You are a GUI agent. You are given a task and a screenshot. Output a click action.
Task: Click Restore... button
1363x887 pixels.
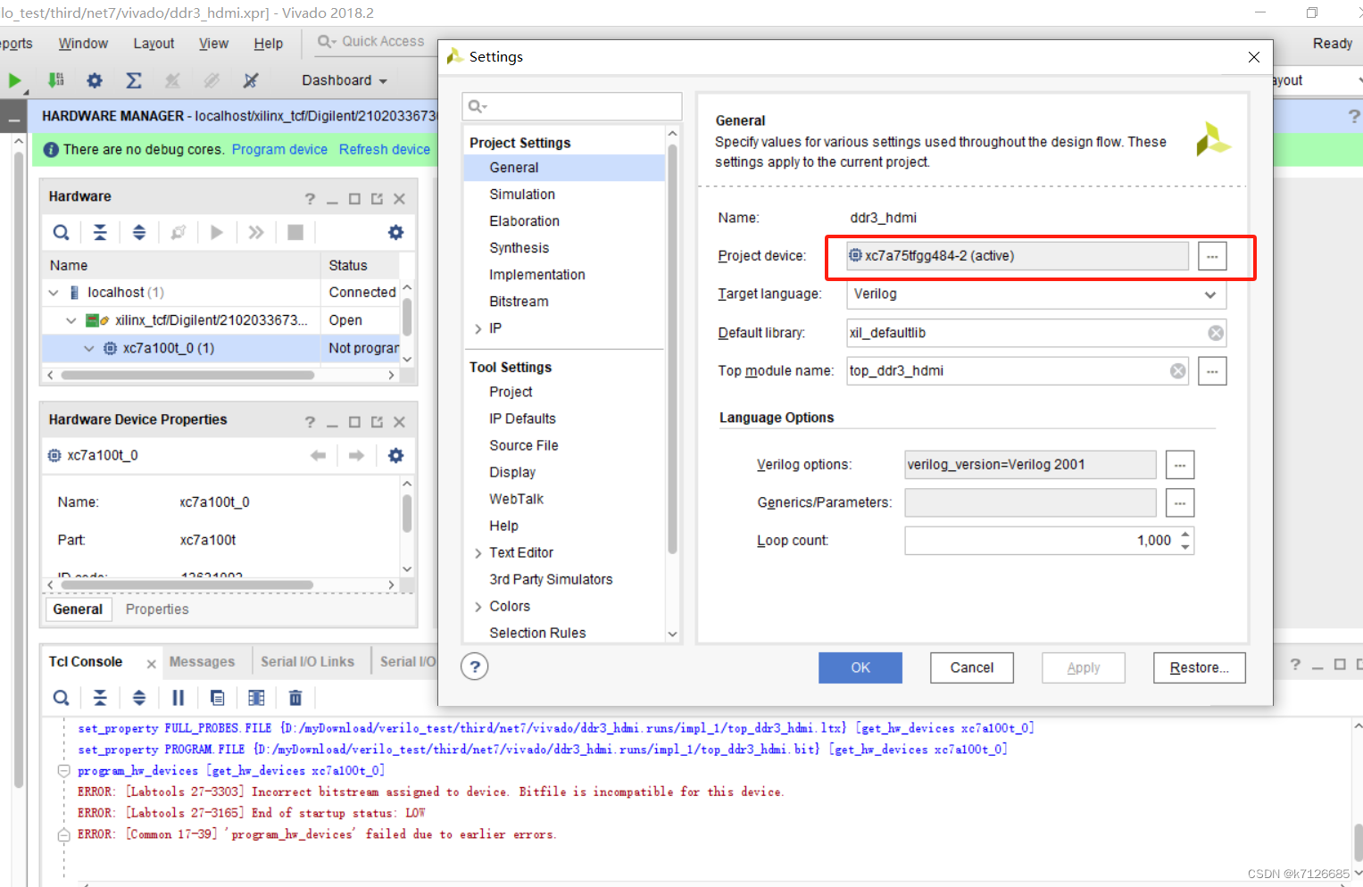pos(1199,667)
